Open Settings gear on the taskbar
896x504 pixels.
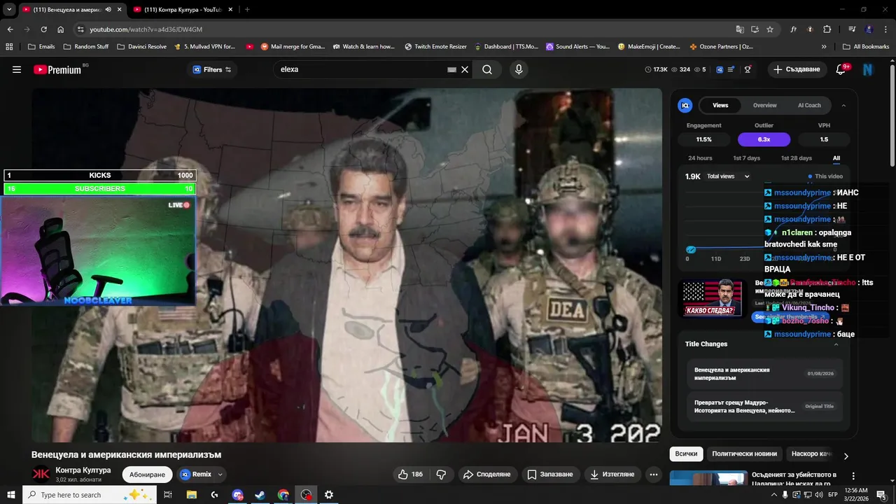pos(328,495)
